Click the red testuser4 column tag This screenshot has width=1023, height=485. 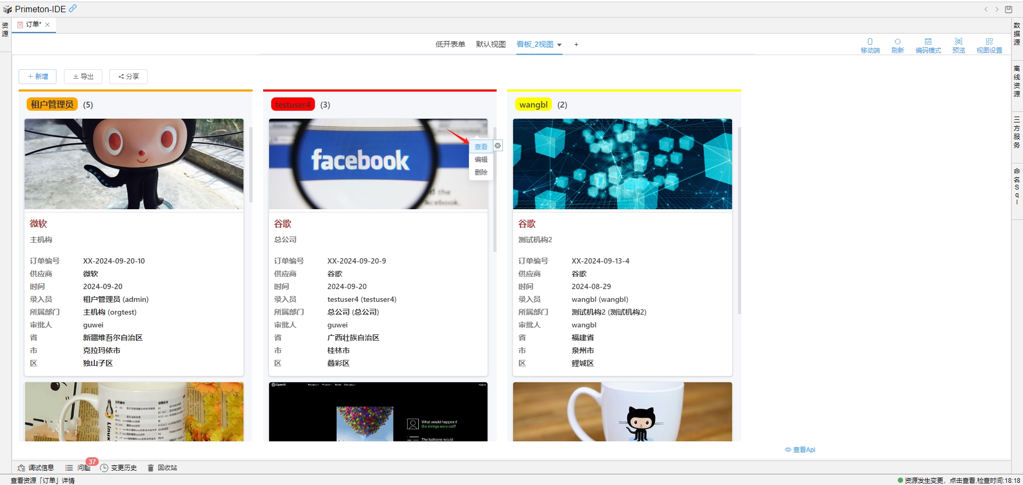click(293, 104)
